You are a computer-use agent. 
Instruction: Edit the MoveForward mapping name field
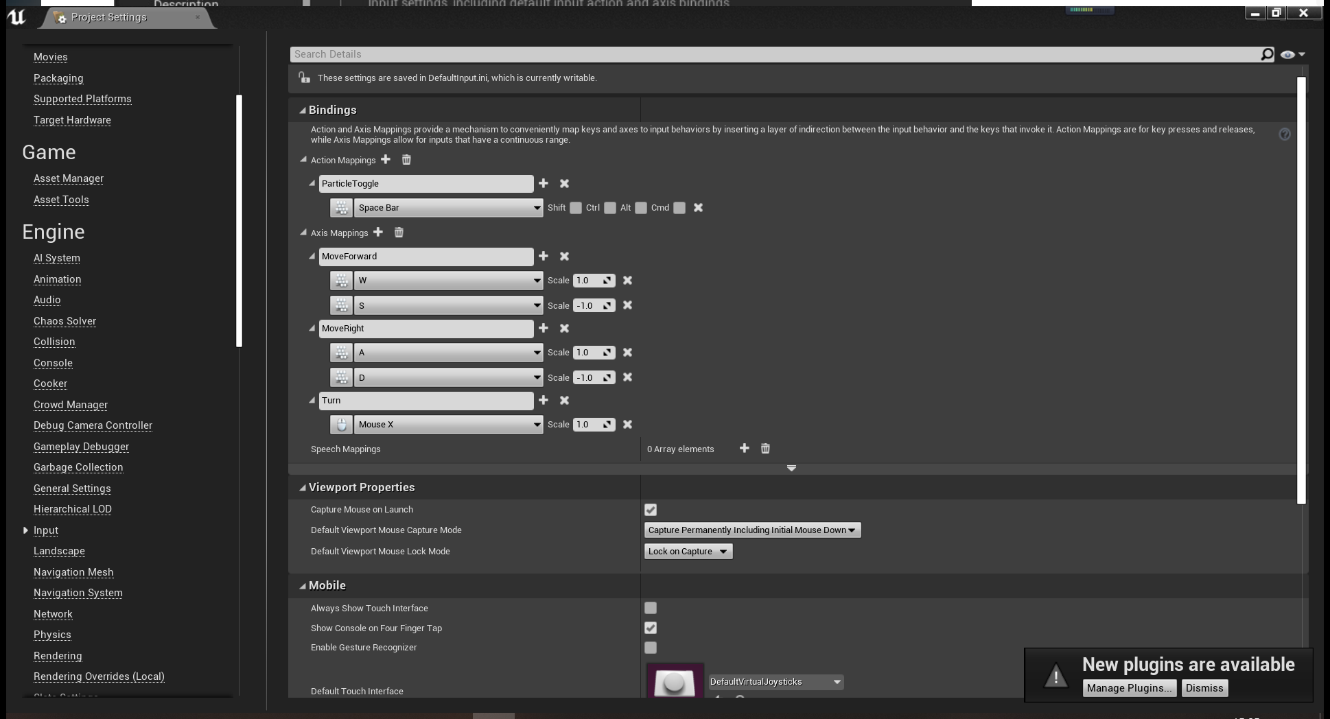[426, 257]
